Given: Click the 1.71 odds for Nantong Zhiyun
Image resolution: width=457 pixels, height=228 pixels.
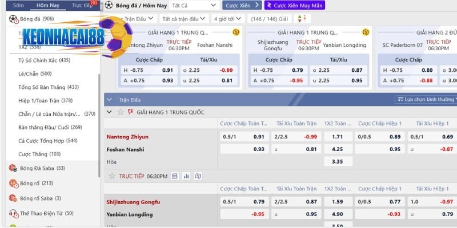Looking at the screenshot, I should pos(337,137).
